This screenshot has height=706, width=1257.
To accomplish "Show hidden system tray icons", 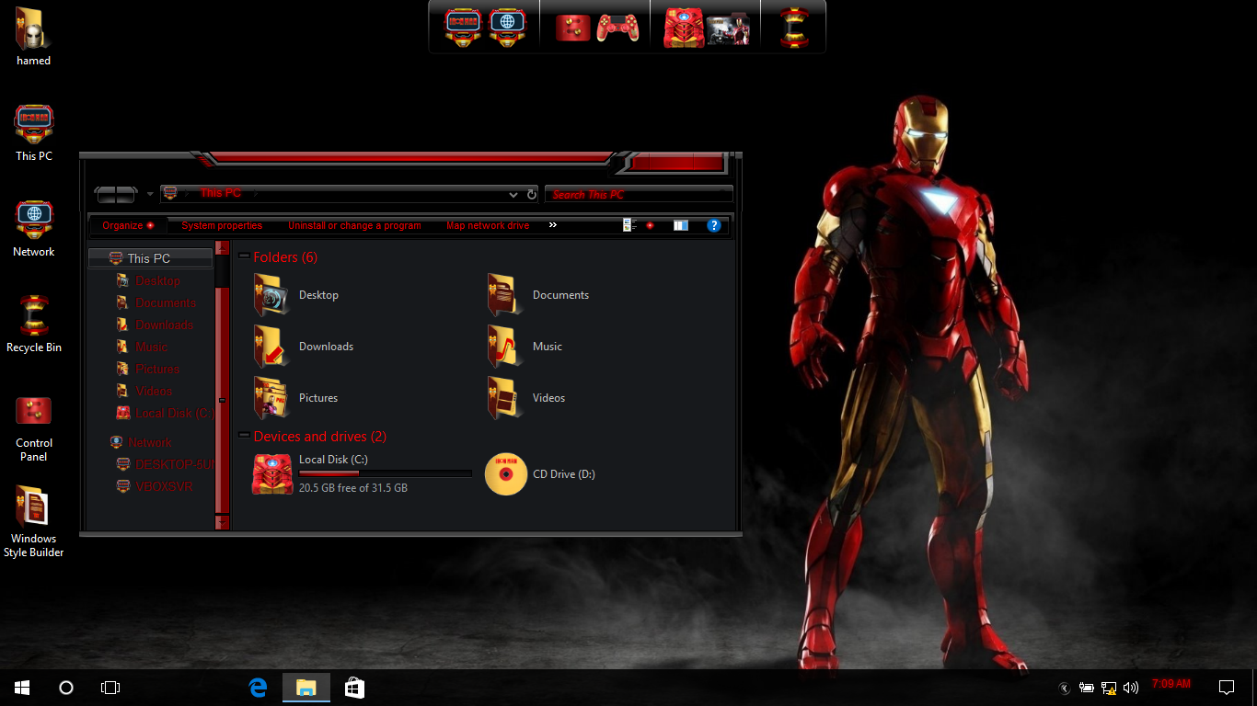I will (1065, 688).
